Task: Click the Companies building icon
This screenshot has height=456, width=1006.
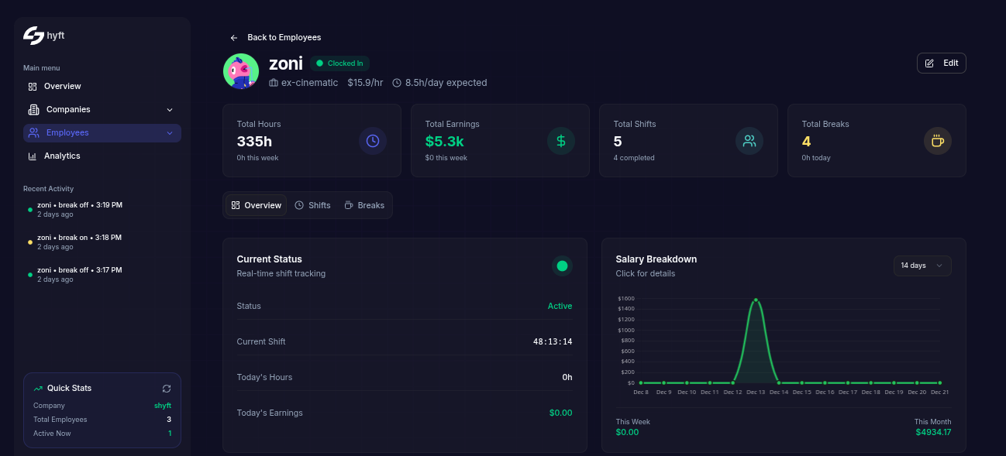Action: (33, 110)
